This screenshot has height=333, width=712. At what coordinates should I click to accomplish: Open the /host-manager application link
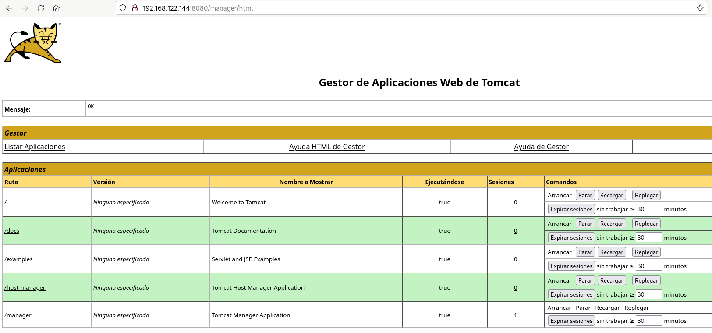(x=25, y=287)
